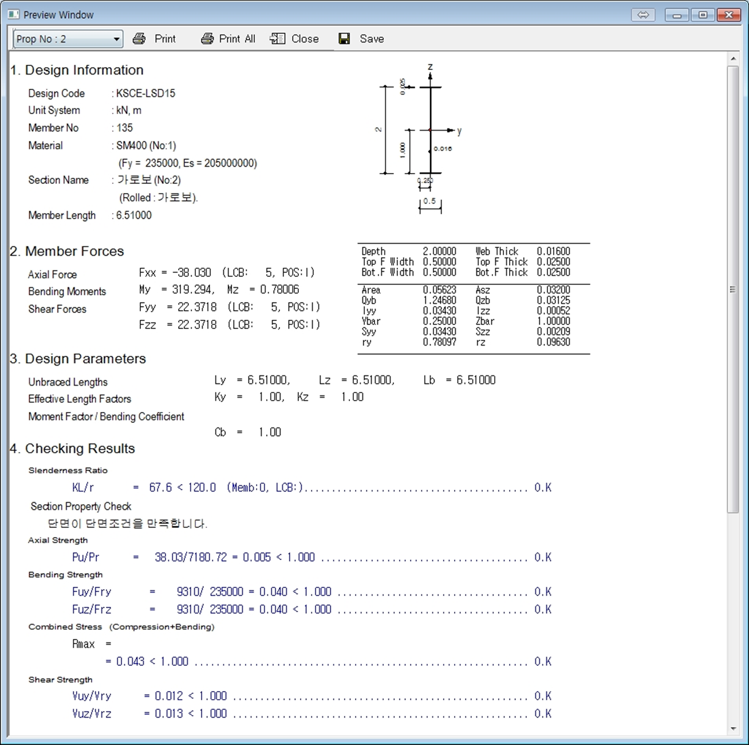This screenshot has height=745, width=749.
Task: Click the scrollbar down arrow
Action: click(733, 728)
